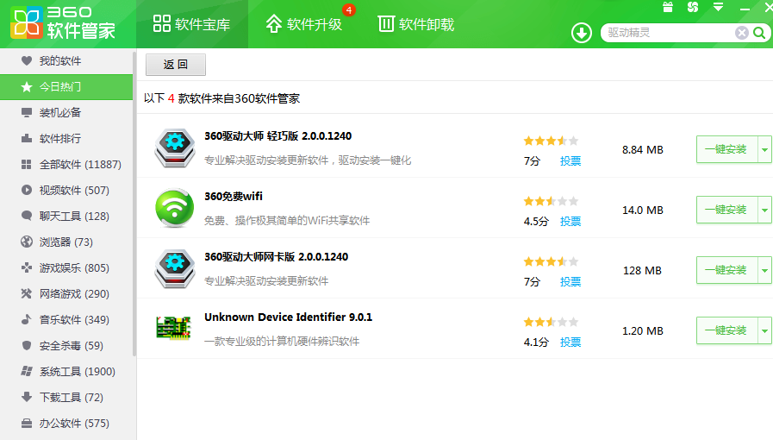Screen dimensions: 773x440
Task: Click the grid icon beside 全部软件
Action: point(27,164)
